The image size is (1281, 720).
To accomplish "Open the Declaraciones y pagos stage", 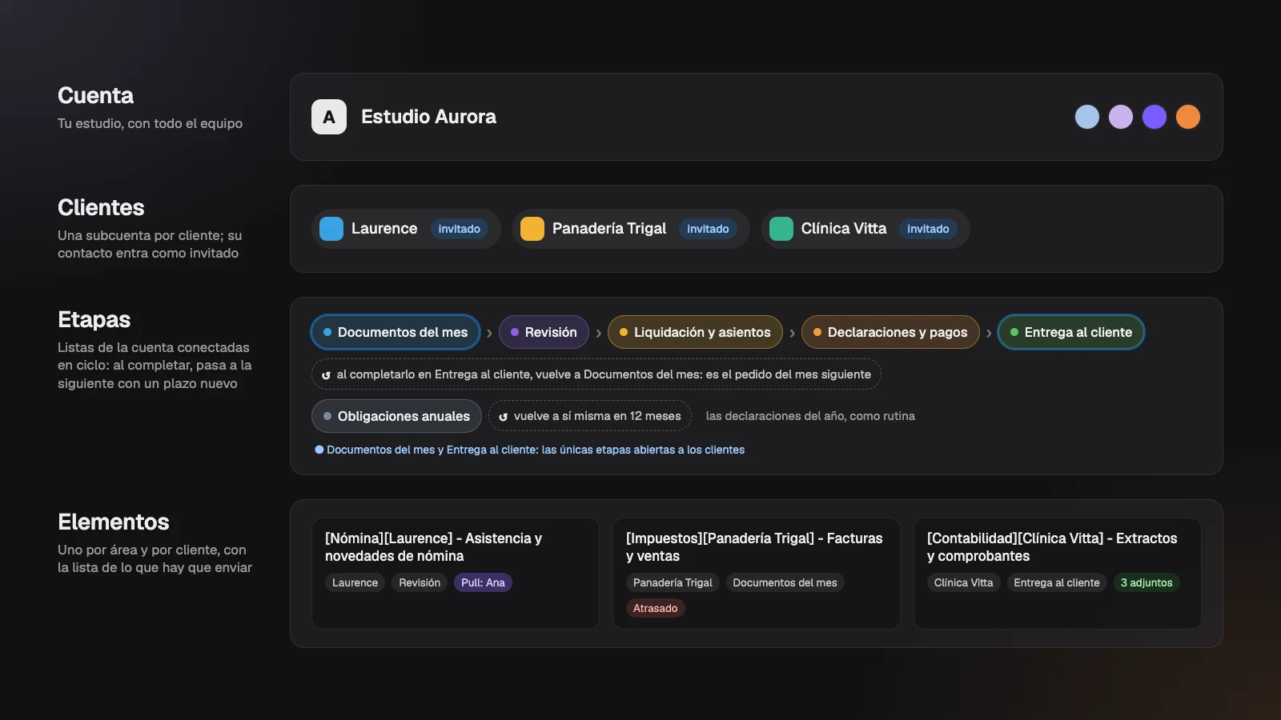I will coord(890,332).
